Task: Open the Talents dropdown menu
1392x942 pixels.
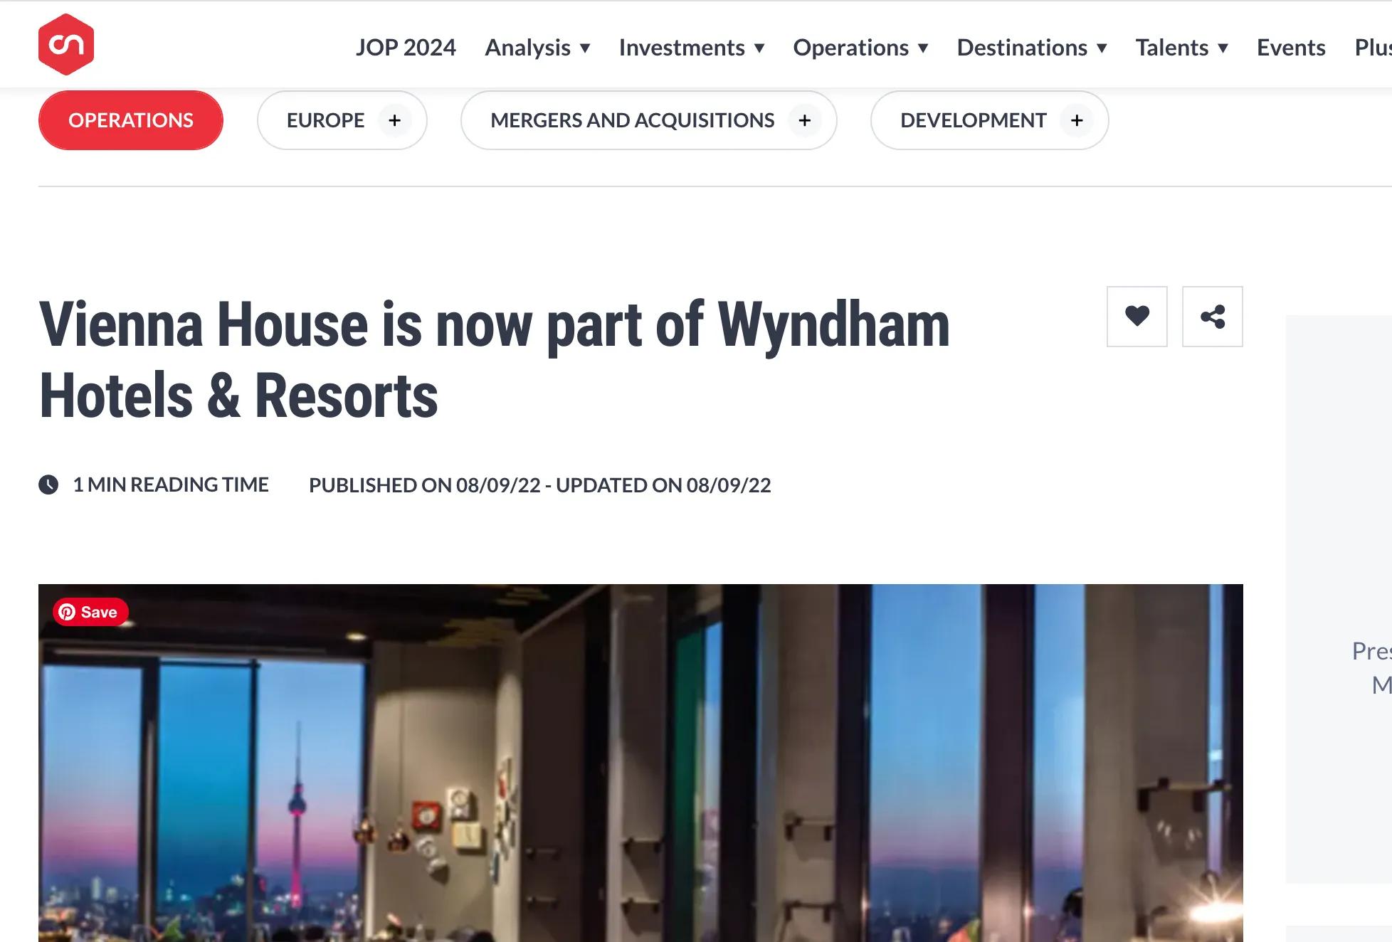Action: click(1182, 48)
